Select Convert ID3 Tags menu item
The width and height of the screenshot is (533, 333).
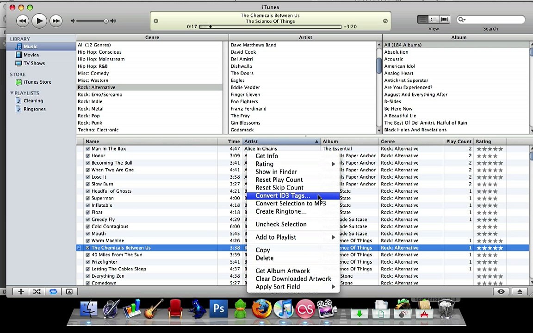click(293, 196)
